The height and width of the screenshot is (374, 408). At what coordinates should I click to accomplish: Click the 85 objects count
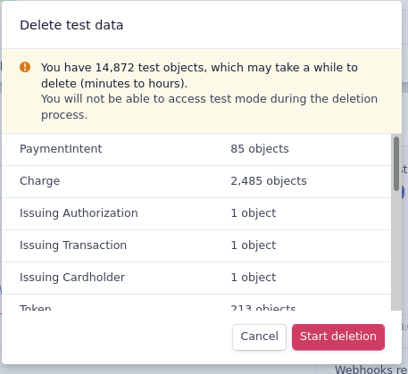pos(260,149)
